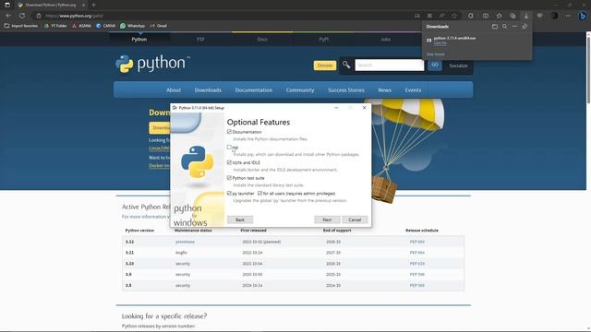Screen dimensions: 591x332
Task: Search downloads using magnifier icon
Action: pyautogui.click(x=505, y=27)
